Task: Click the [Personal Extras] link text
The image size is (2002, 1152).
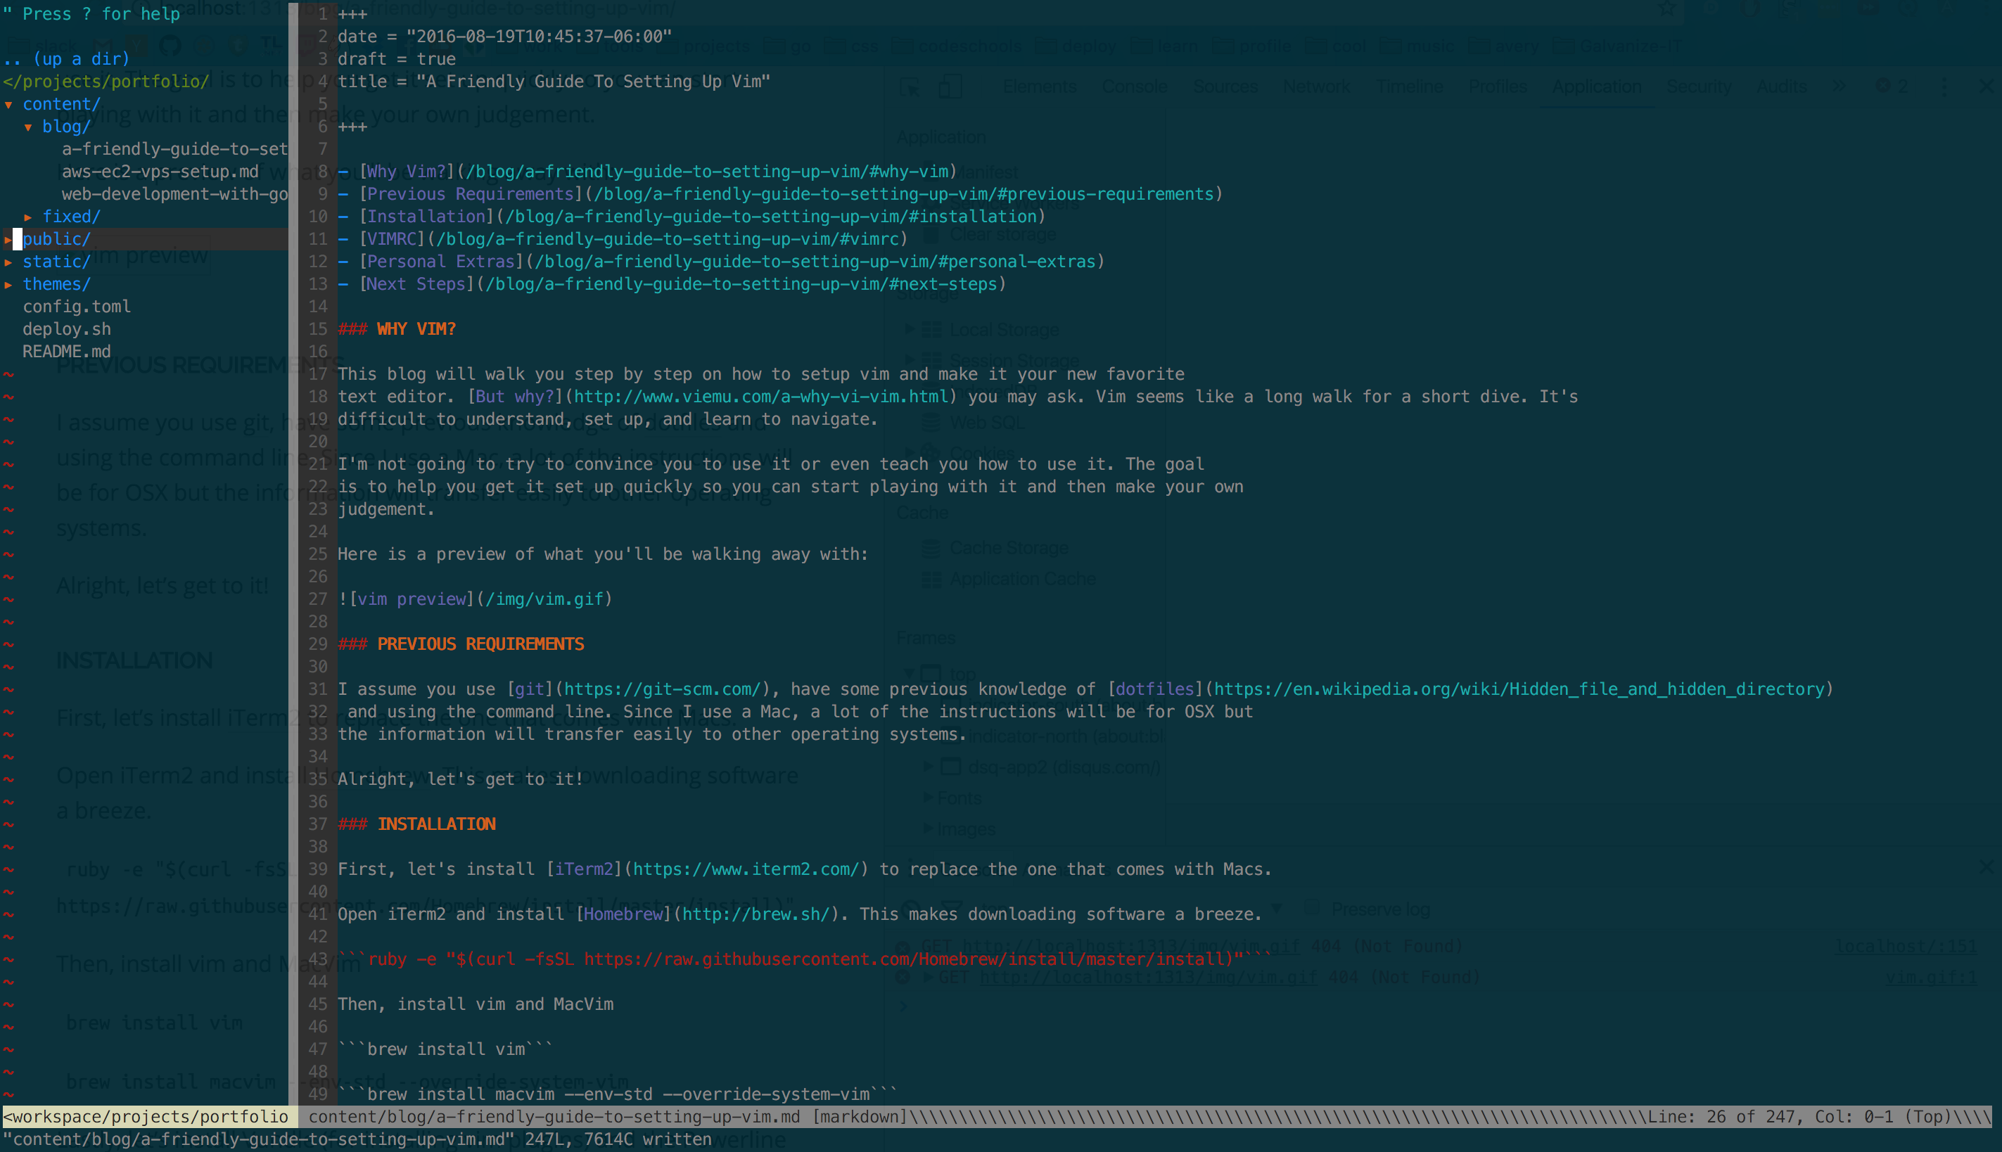Action: (x=441, y=262)
